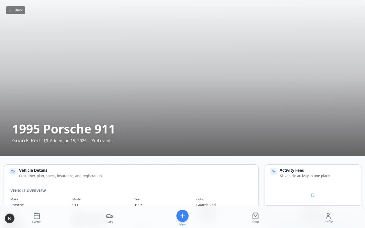Image resolution: width=365 pixels, height=228 pixels.
Task: Select the Events label in bottom nav
Action: point(37,222)
